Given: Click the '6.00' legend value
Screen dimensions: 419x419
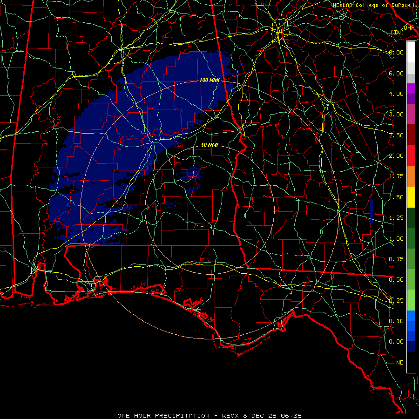Looking at the screenshot, I should point(396,73).
